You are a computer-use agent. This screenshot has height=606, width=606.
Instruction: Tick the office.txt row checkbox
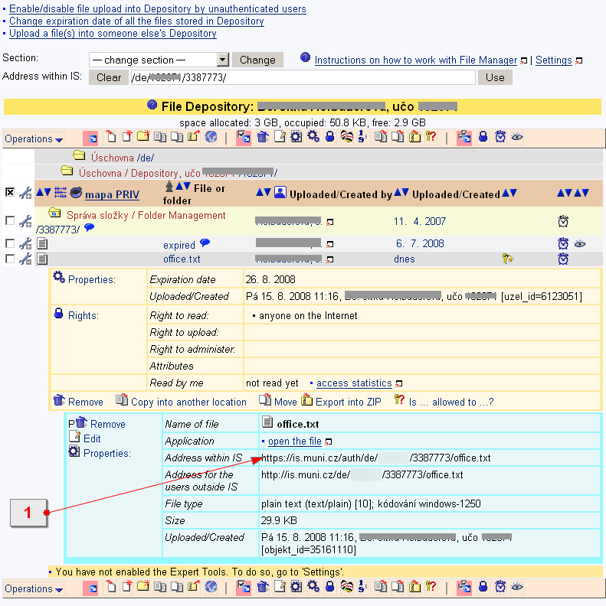click(10, 259)
